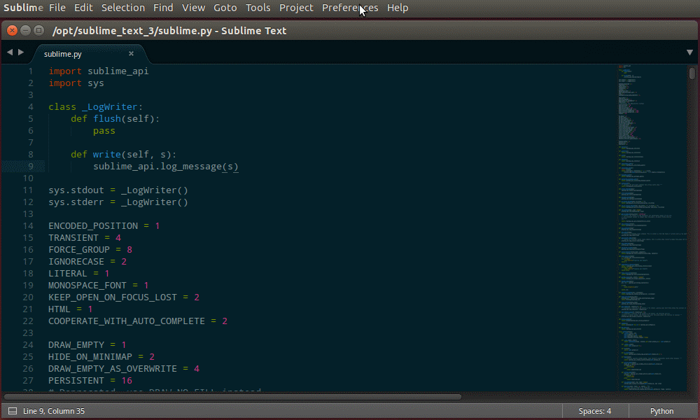
Task: Click 'COOPERATE_WITH_AUTO_COMPLETE' on line 22
Action: pos(127,321)
